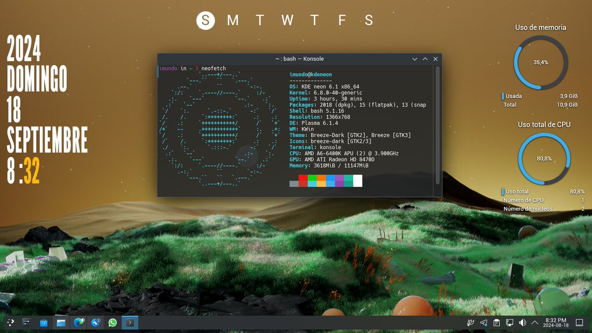
Task: Click the Icons breeze-dark line
Action: (x=331, y=141)
